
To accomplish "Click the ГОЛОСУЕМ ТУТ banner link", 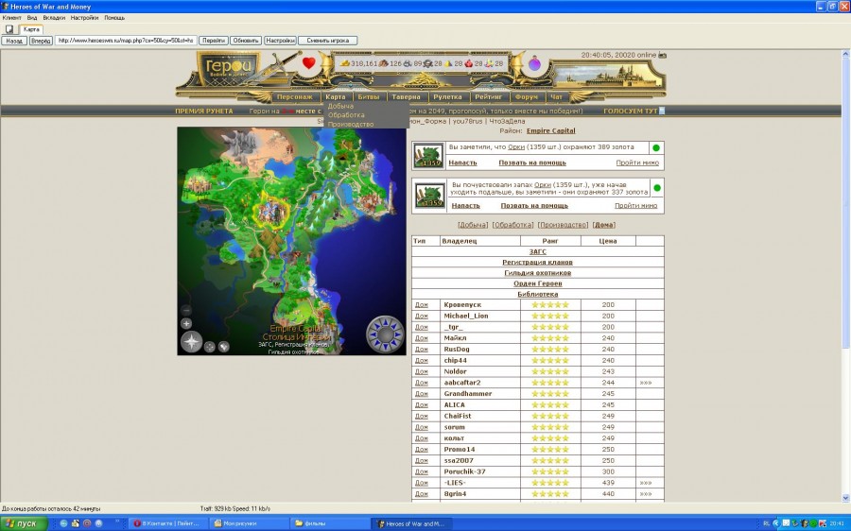I will pos(630,111).
